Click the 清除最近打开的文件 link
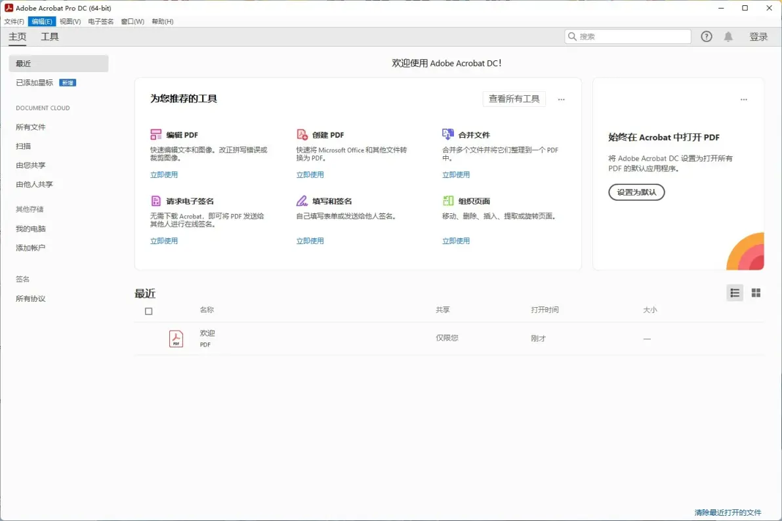This screenshot has height=521, width=782. click(x=728, y=512)
